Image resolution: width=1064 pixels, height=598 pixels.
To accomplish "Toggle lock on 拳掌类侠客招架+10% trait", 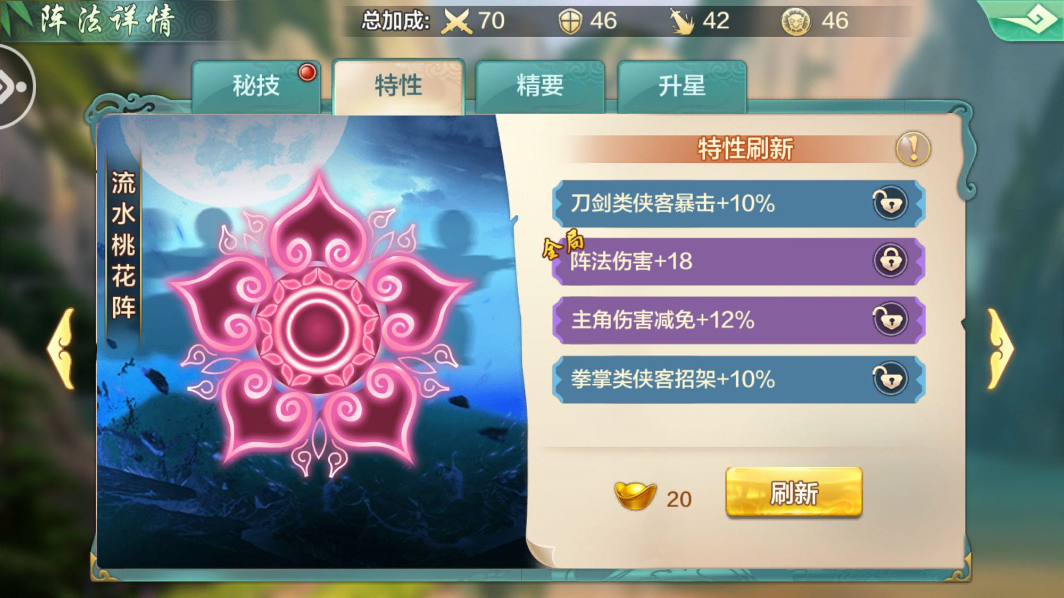I will [x=890, y=378].
